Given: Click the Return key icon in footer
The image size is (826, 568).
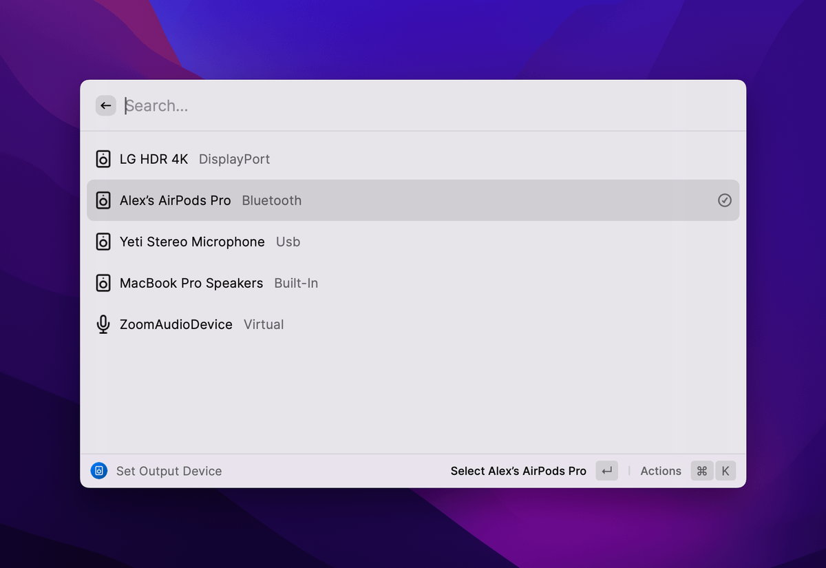Looking at the screenshot, I should point(606,471).
